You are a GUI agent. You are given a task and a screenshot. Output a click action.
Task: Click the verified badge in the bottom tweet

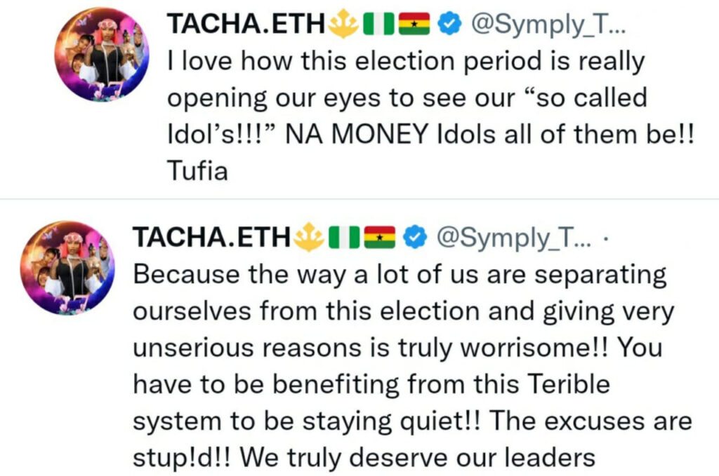[x=417, y=239]
